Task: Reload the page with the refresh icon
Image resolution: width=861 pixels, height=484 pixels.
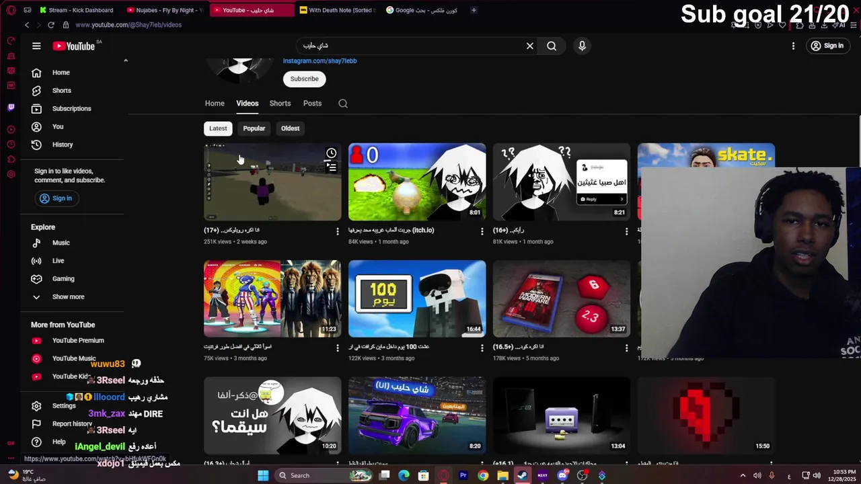Action: pyautogui.click(x=50, y=25)
